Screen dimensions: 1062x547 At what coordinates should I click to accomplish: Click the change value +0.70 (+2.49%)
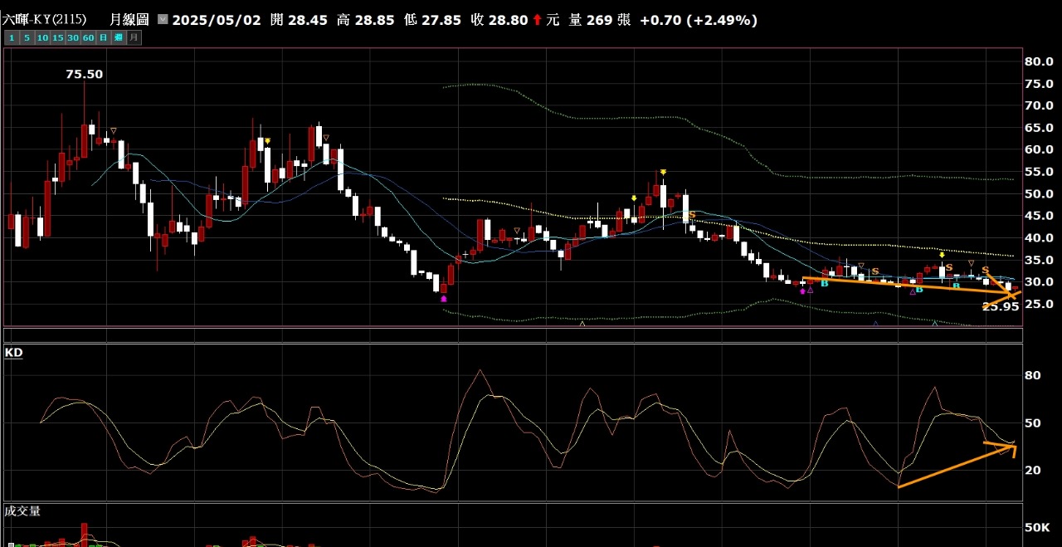(x=699, y=20)
